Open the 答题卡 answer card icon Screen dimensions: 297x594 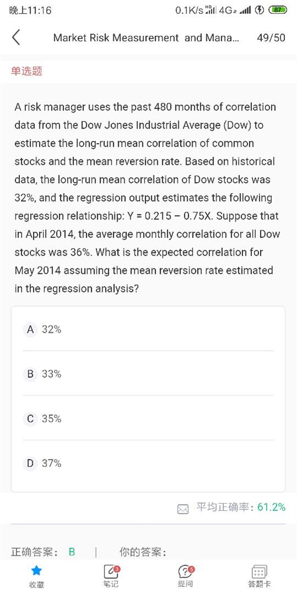click(x=260, y=571)
